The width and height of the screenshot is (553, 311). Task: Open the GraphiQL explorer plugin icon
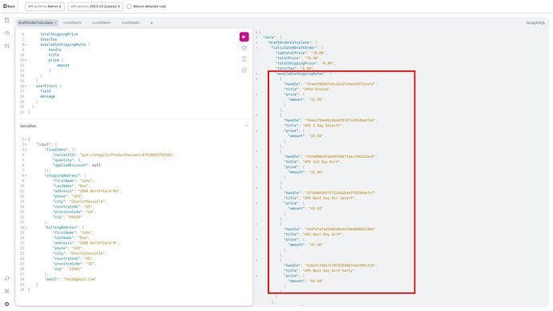click(7, 46)
